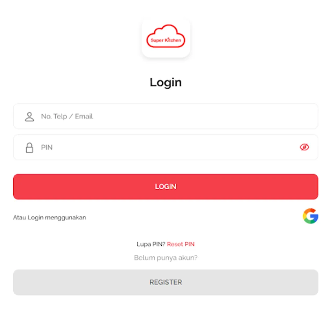Viewport: 331px width, 315px height.
Task: Click the gray REGISTER button
Action: (166, 282)
